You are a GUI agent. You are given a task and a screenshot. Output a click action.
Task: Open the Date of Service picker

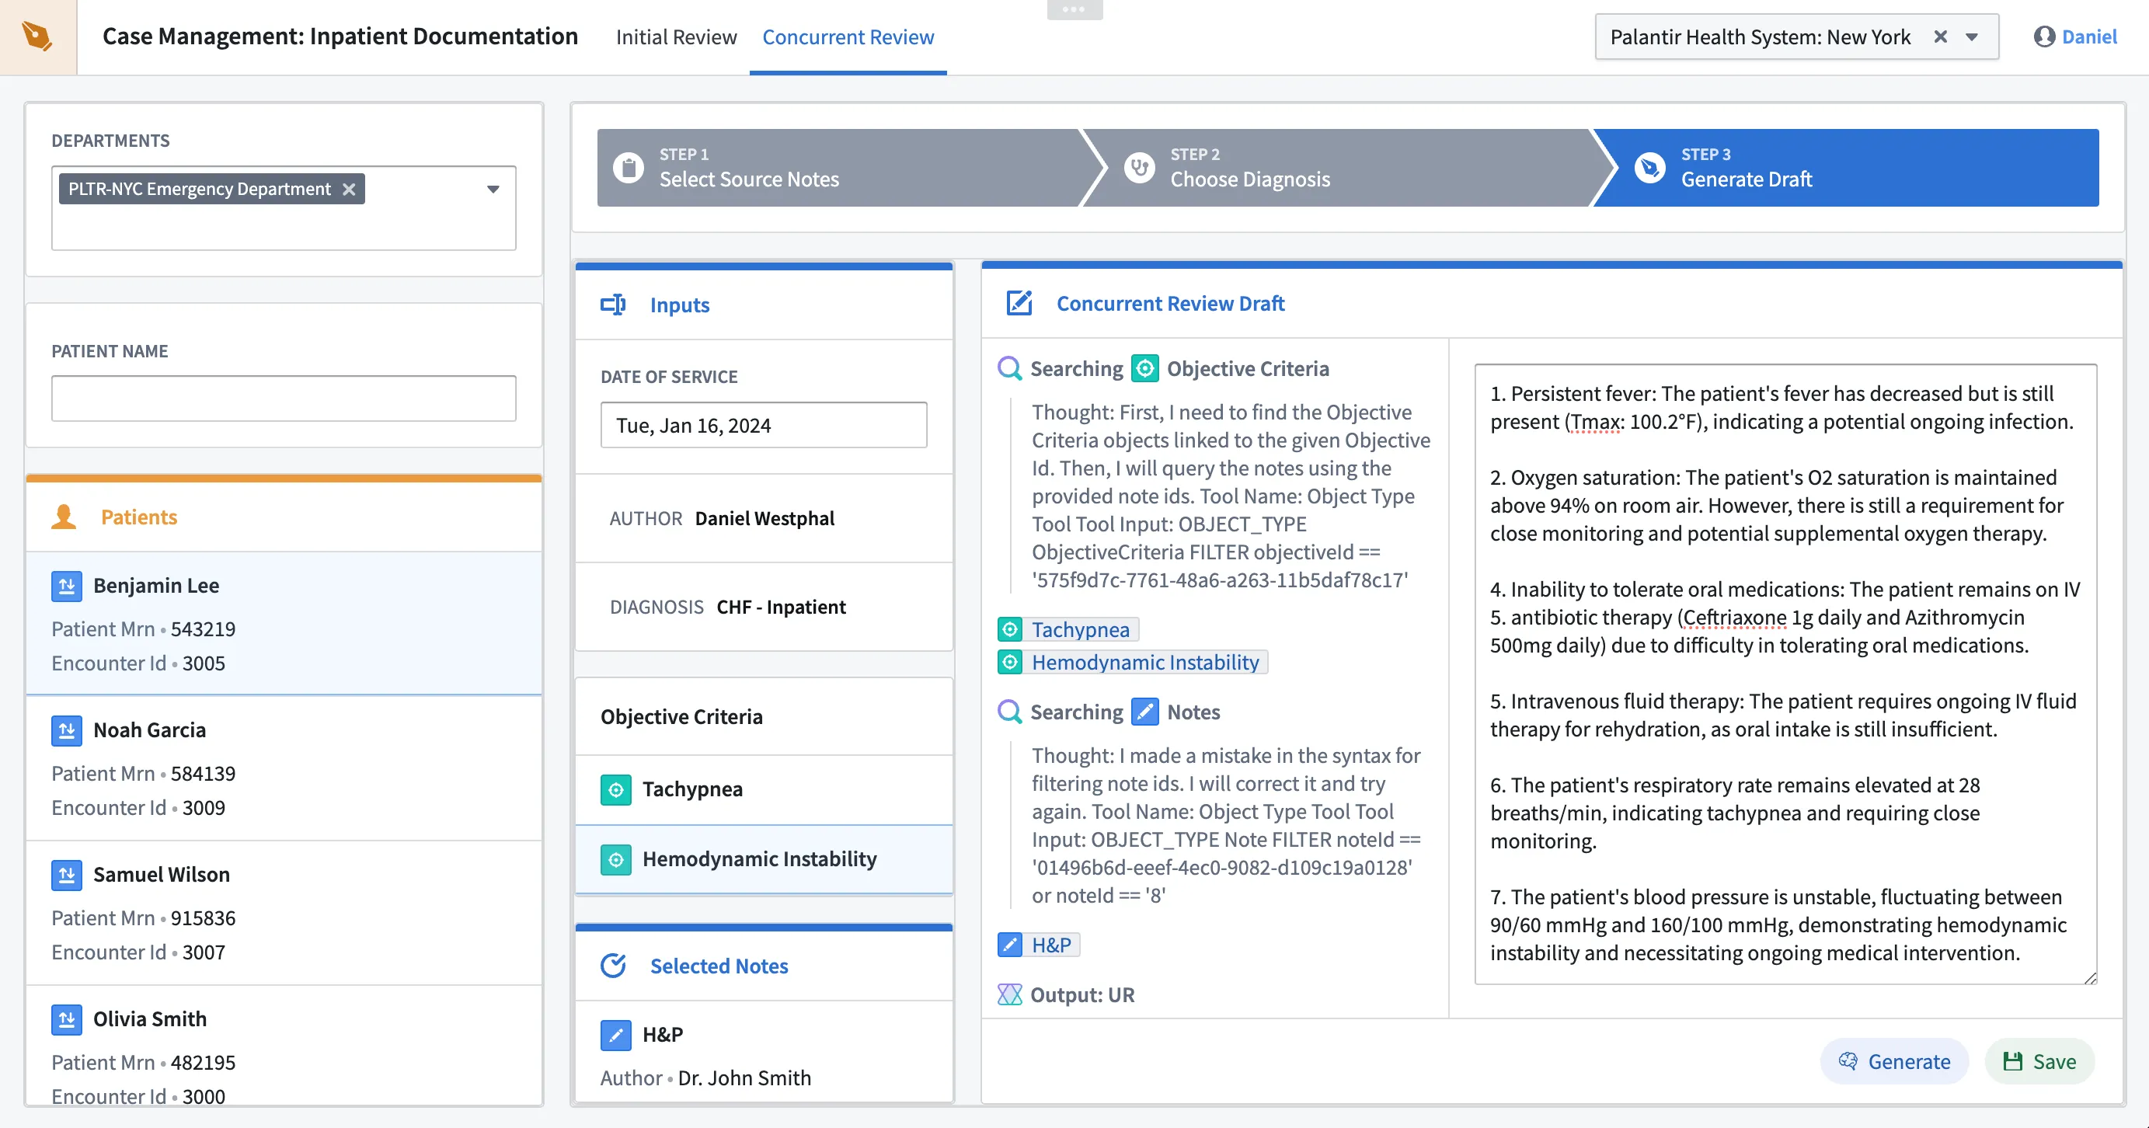pos(762,426)
